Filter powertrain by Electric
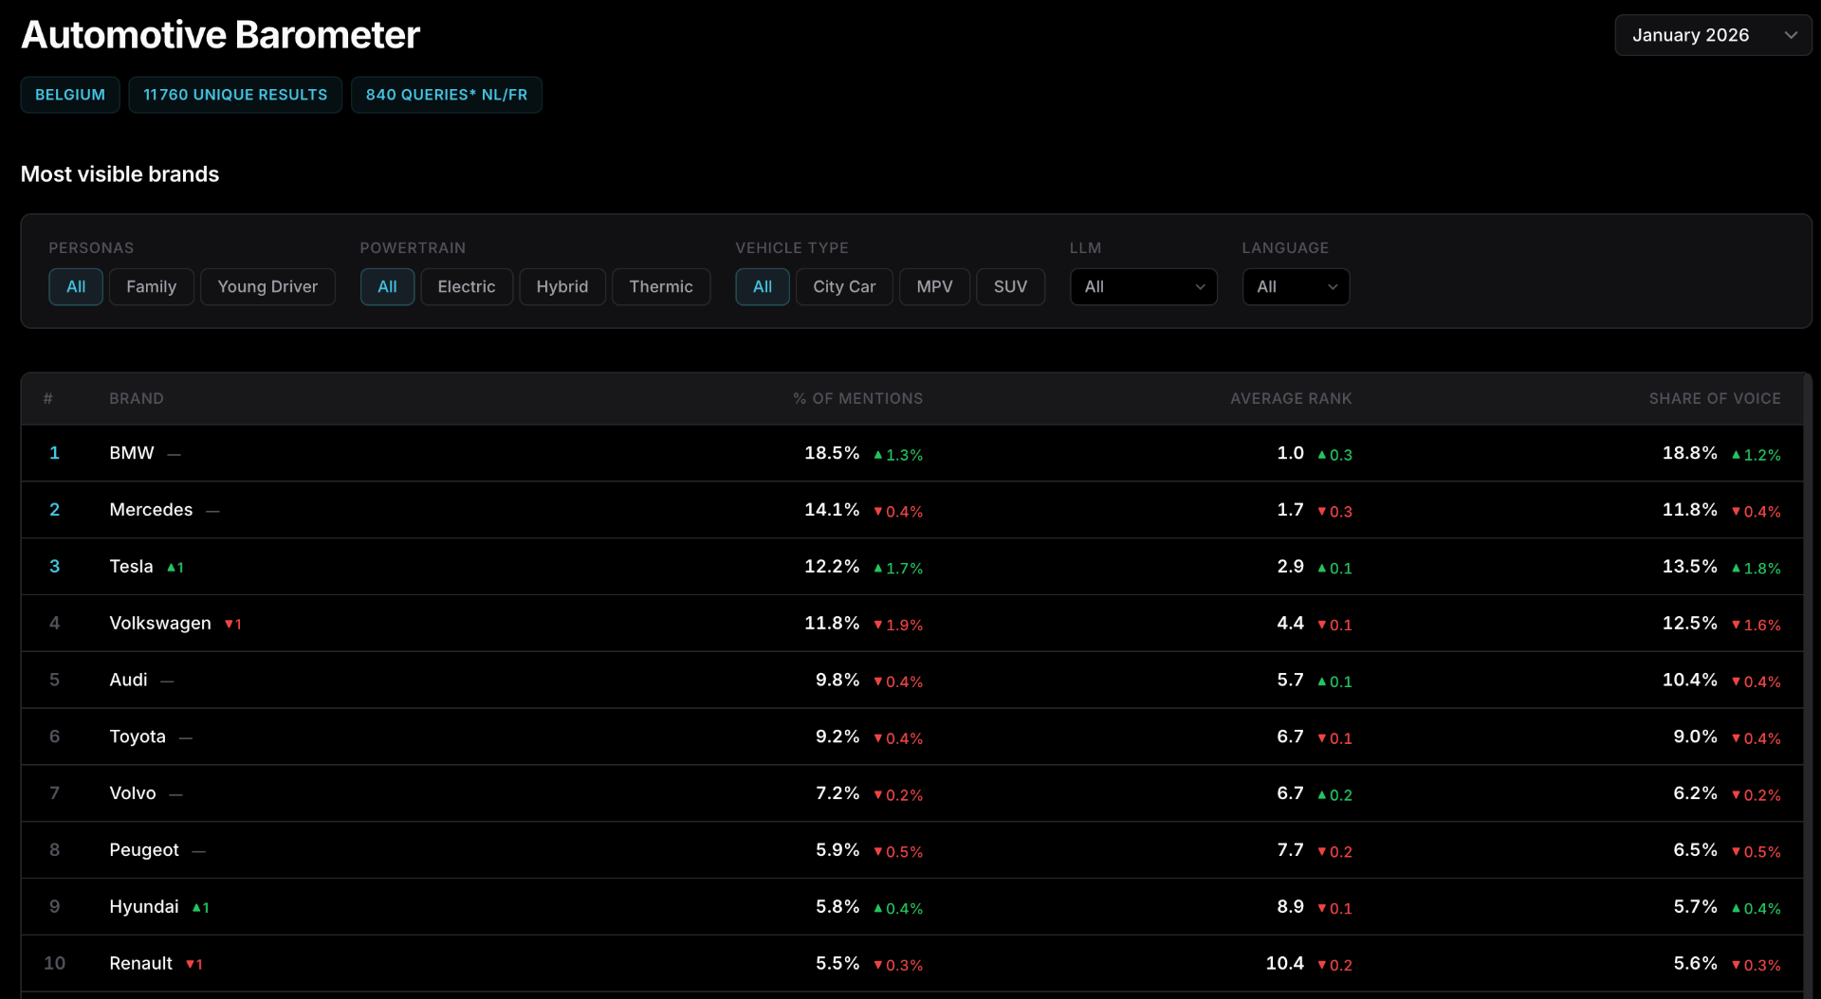 467,286
